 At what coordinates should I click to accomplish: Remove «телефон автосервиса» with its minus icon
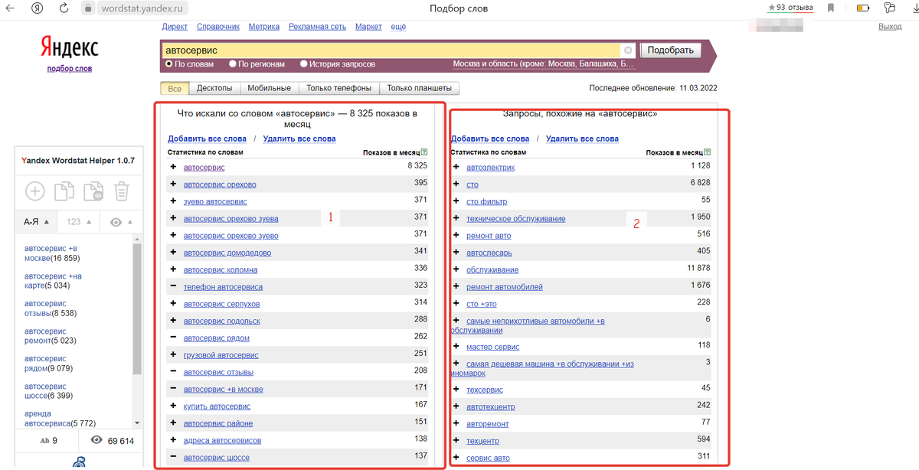tap(173, 286)
